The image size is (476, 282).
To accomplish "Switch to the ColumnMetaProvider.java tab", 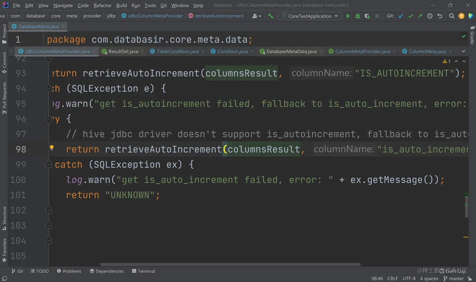I will coord(363,51).
